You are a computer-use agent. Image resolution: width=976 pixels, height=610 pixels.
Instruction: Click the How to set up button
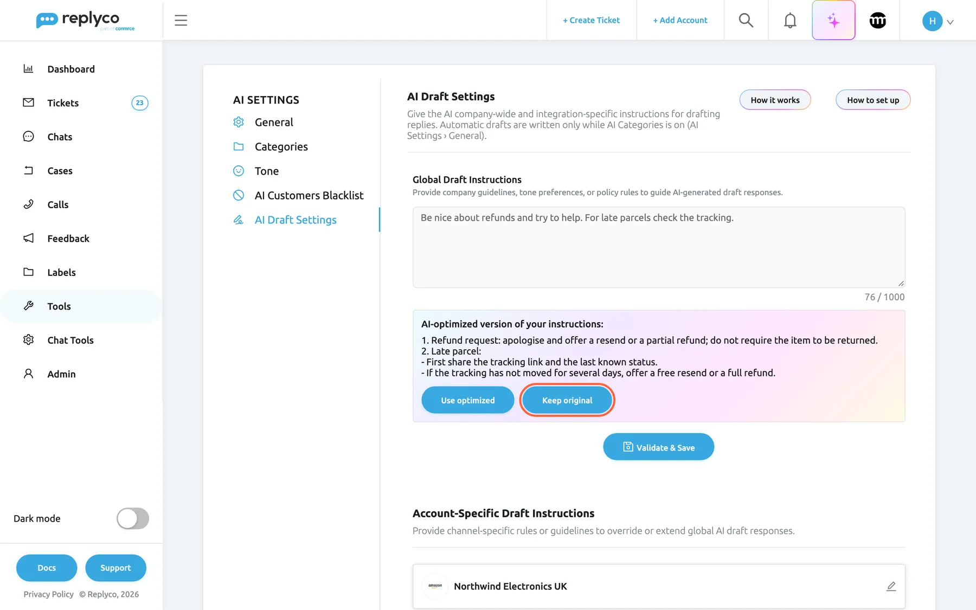pyautogui.click(x=873, y=100)
